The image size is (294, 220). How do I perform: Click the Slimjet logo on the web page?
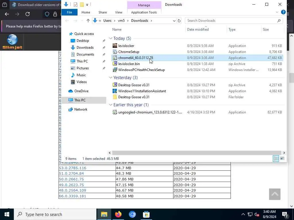[x=12, y=42]
